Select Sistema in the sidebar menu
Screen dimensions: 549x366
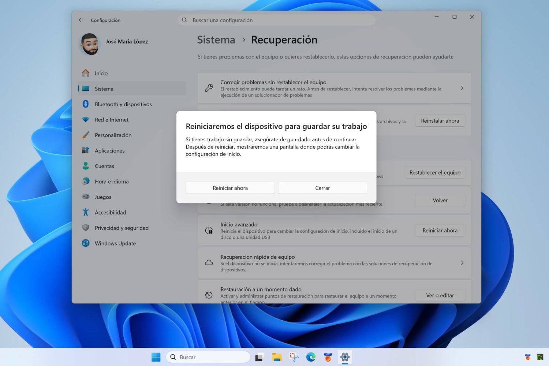tap(132, 89)
